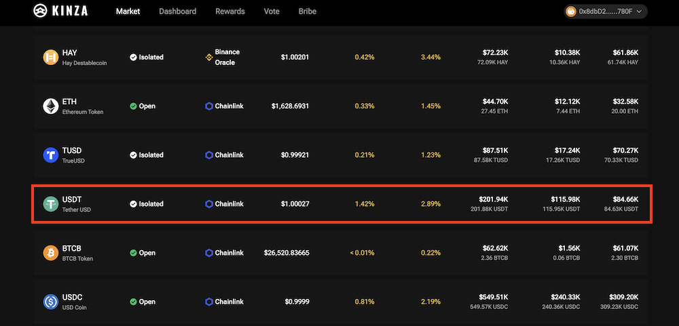Click the 0.42% rate in HAY row
Viewport: 679px width, 326px height.
tap(365, 57)
